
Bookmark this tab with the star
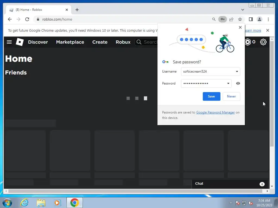(240, 19)
